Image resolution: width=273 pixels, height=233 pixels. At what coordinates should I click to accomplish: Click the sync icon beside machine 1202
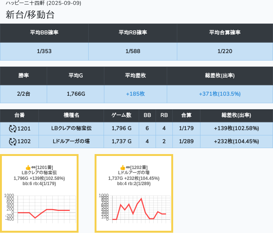[x=13, y=141]
